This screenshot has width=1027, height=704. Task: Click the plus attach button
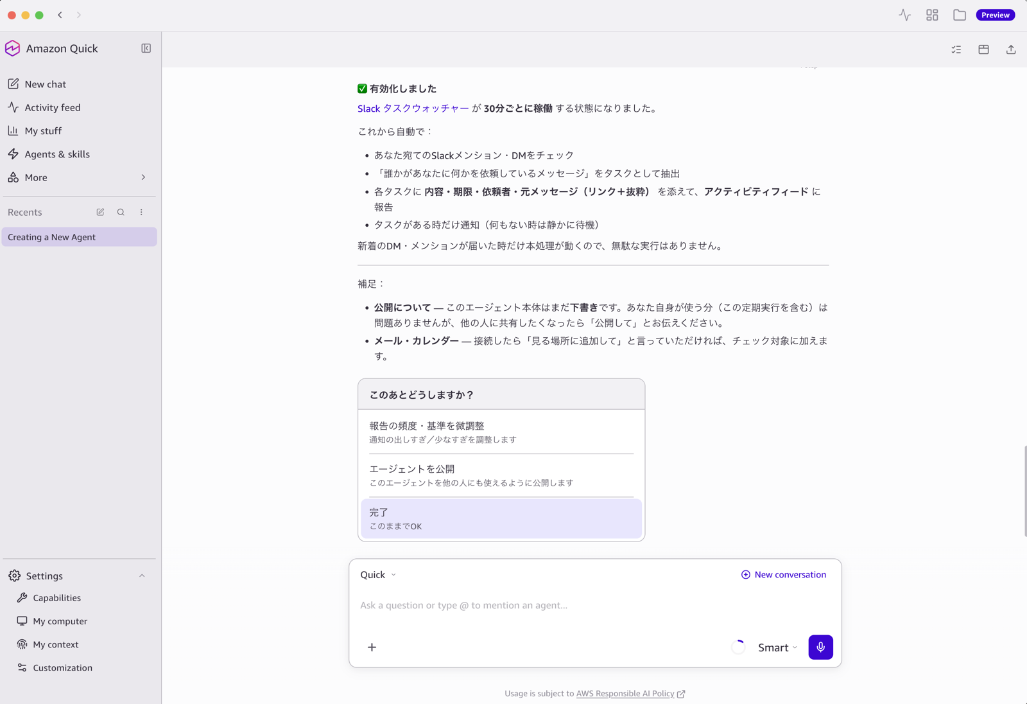[x=372, y=647]
